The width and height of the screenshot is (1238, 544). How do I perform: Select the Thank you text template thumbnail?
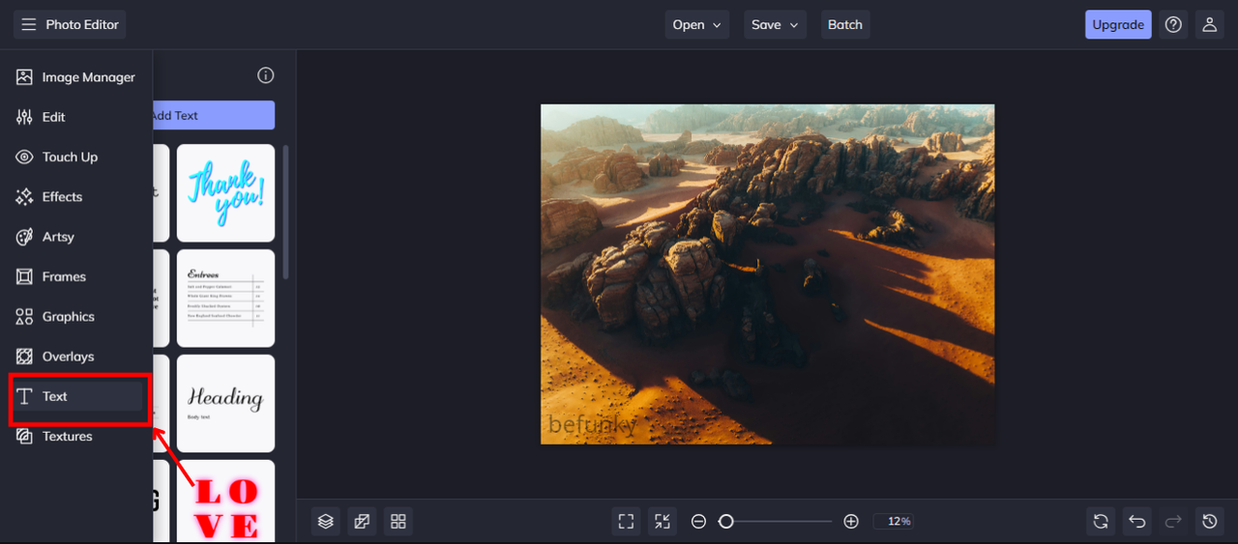(x=225, y=193)
